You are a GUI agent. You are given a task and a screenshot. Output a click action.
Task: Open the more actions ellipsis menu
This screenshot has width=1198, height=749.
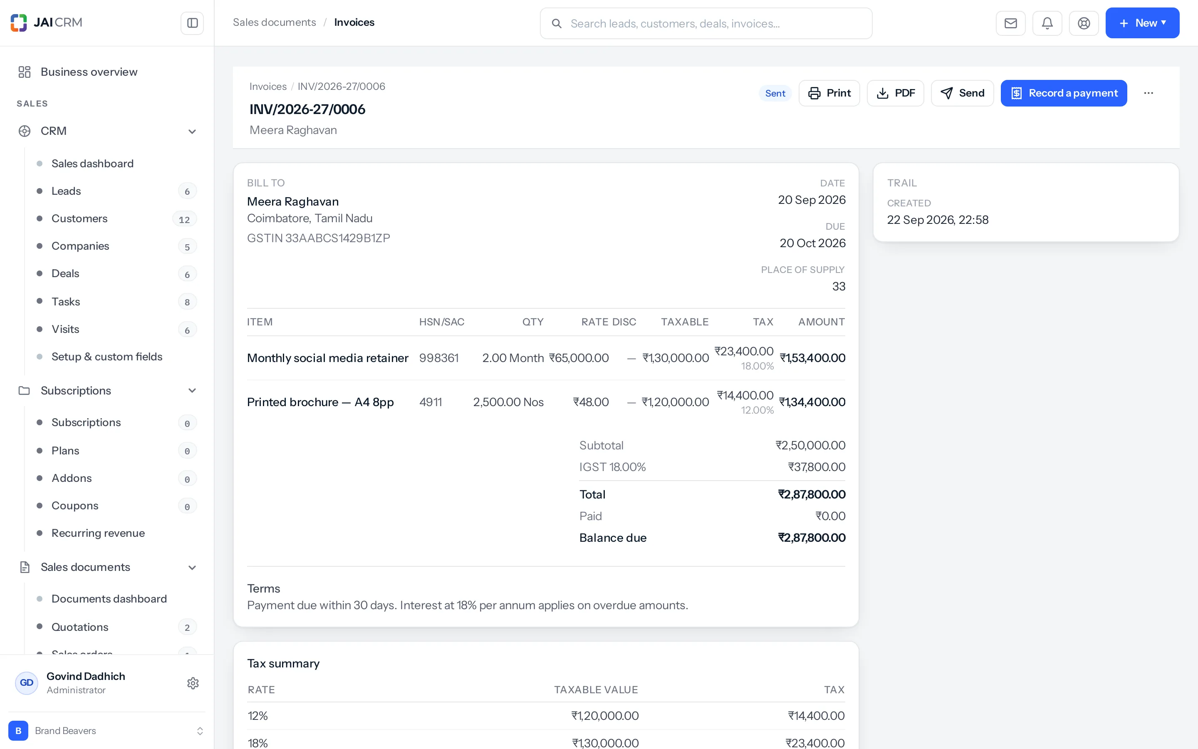[1148, 93]
